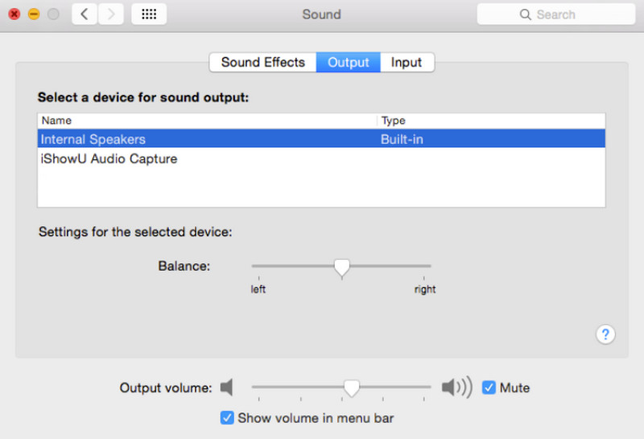Show all preferences grid icon
This screenshot has width=644, height=439.
point(149,14)
